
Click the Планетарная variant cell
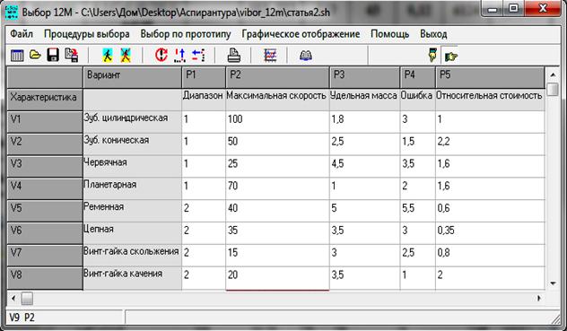point(133,189)
